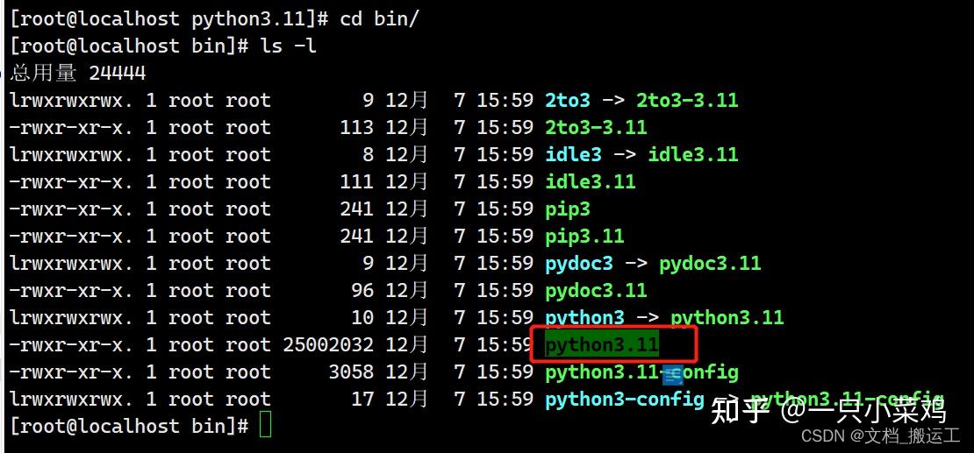Click the idle3.11 executable entry
The image size is (974, 453).
591,181
